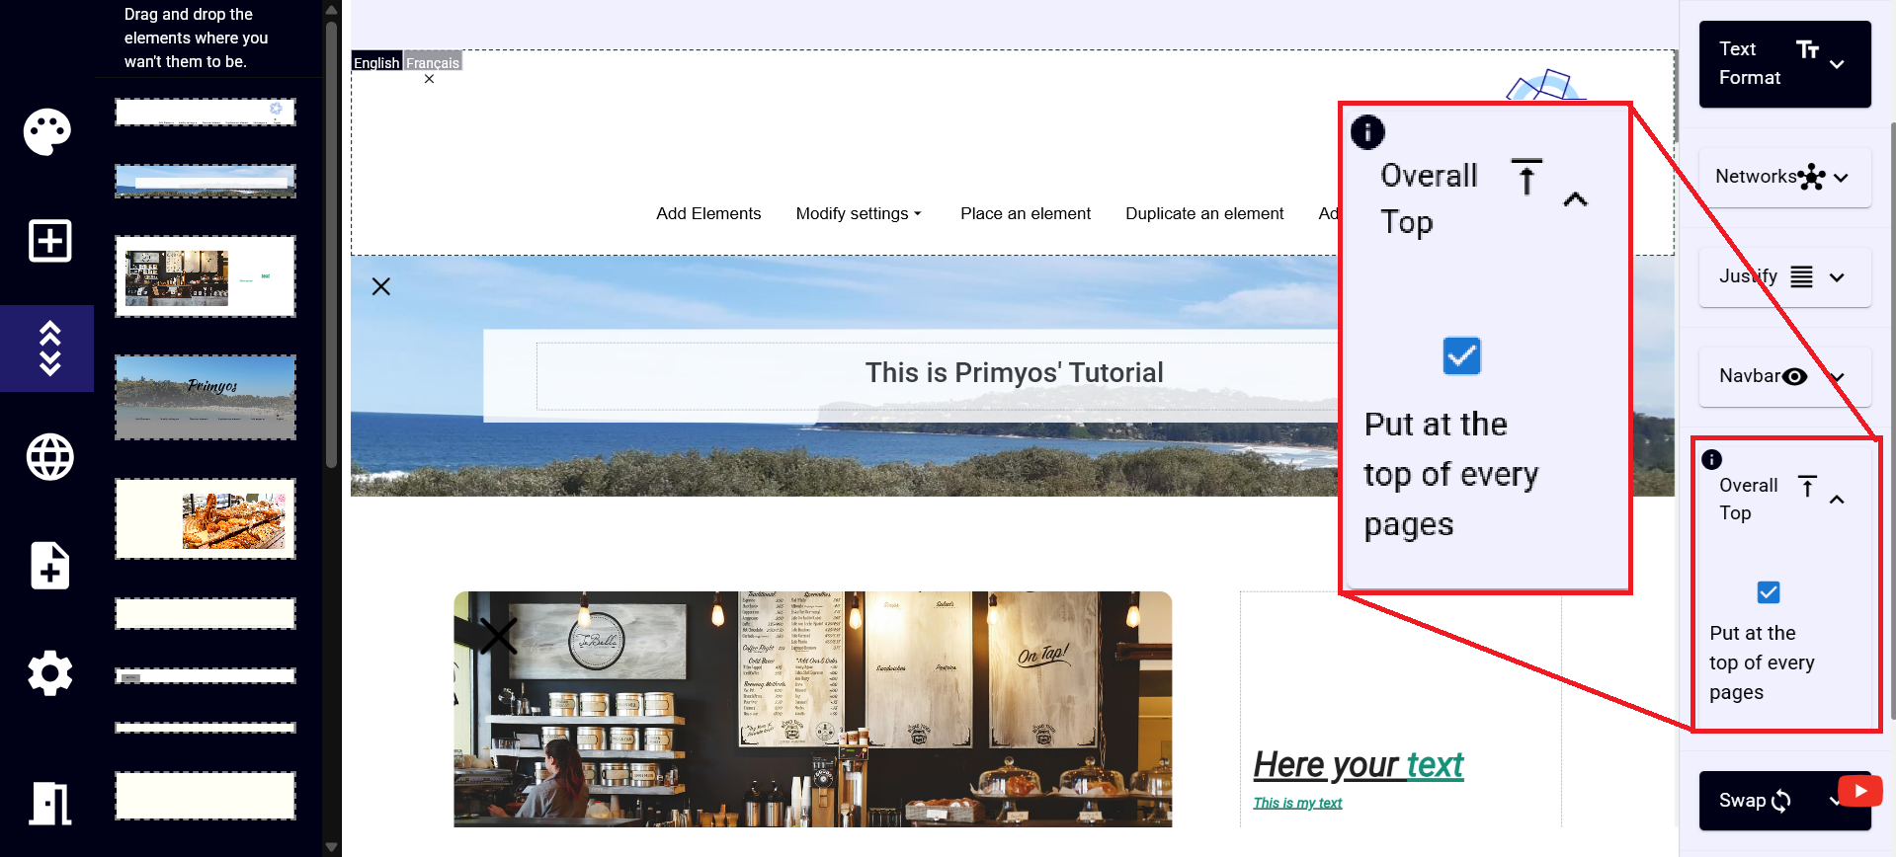Toggle Navbar visibility eye icon
Screen dimensions: 1896x857
(x=1794, y=376)
